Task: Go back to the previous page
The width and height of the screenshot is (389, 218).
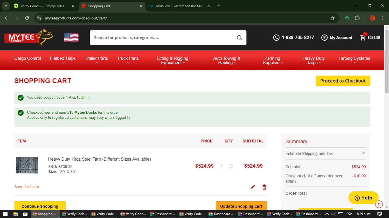Action: (6, 18)
